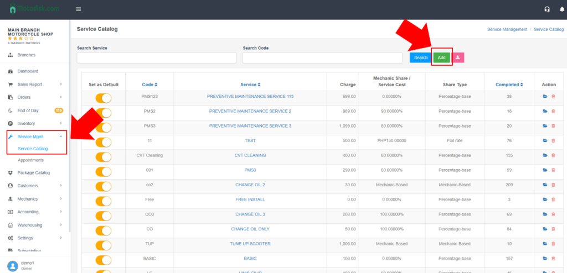This screenshot has width=567, height=273.
Task: Click the Search Service input field
Action: 156,58
